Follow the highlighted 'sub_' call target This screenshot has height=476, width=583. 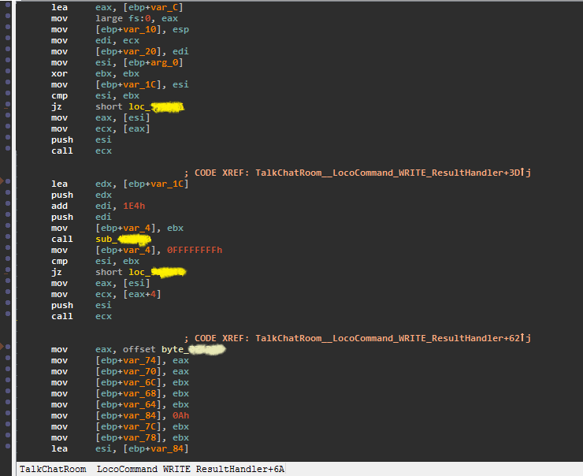point(122,239)
